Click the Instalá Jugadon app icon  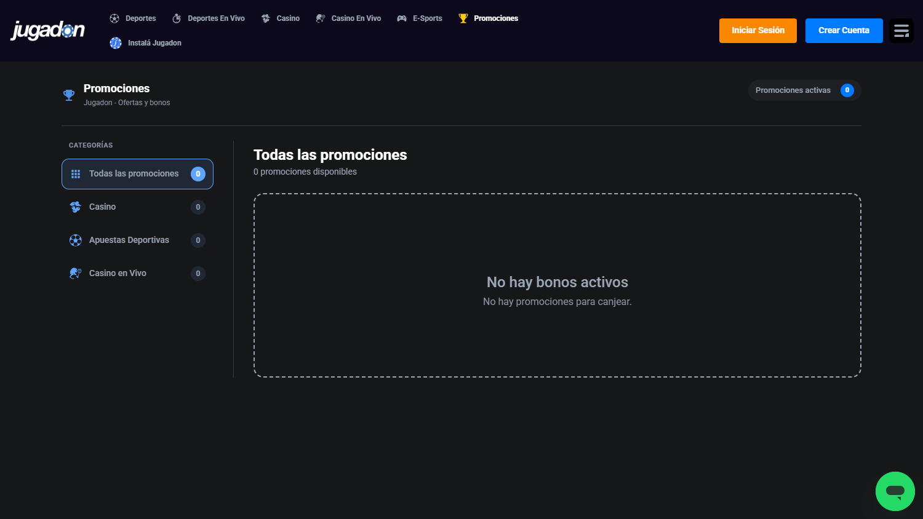coord(116,43)
